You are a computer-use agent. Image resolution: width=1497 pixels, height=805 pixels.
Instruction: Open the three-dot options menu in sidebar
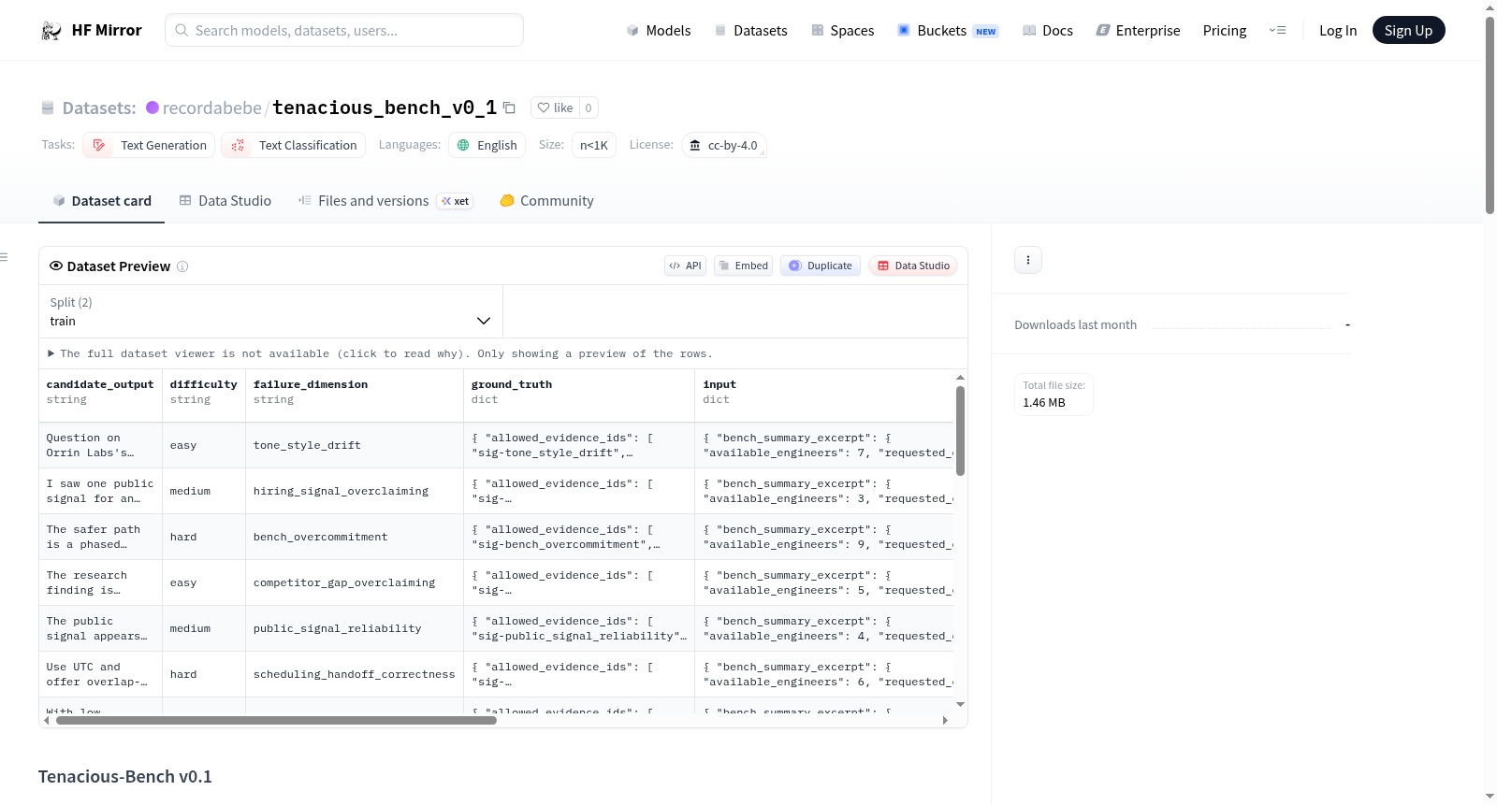pos(1028,260)
